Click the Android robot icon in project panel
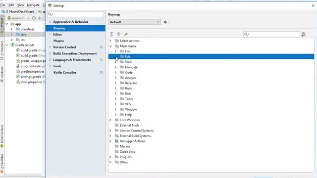This screenshot has height=178, width=317. pyautogui.click(x=9, y=18)
